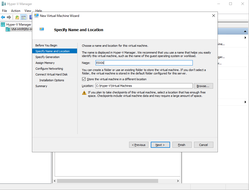Click Browse to choose a location

(x=203, y=86)
